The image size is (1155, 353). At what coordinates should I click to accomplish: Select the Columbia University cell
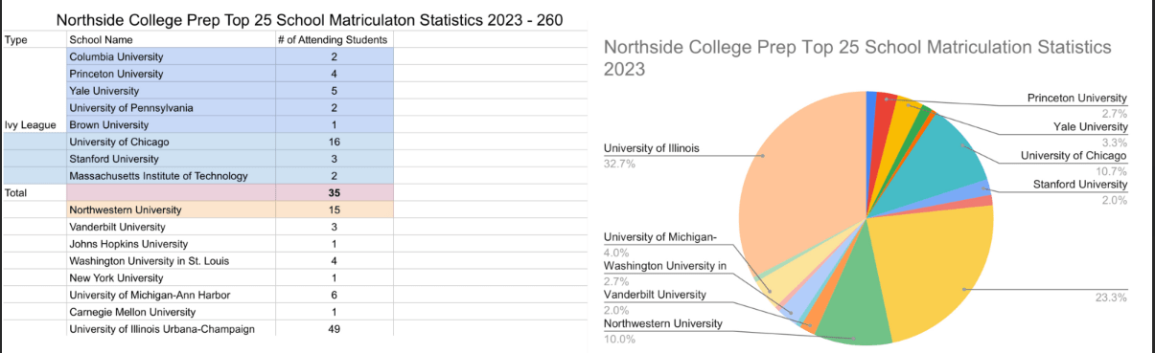click(x=171, y=56)
